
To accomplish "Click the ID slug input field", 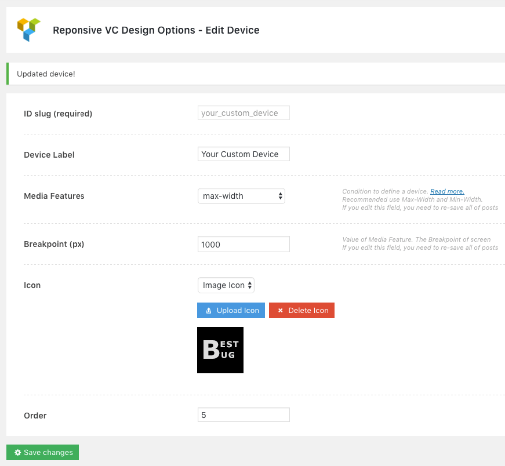I will 244,113.
